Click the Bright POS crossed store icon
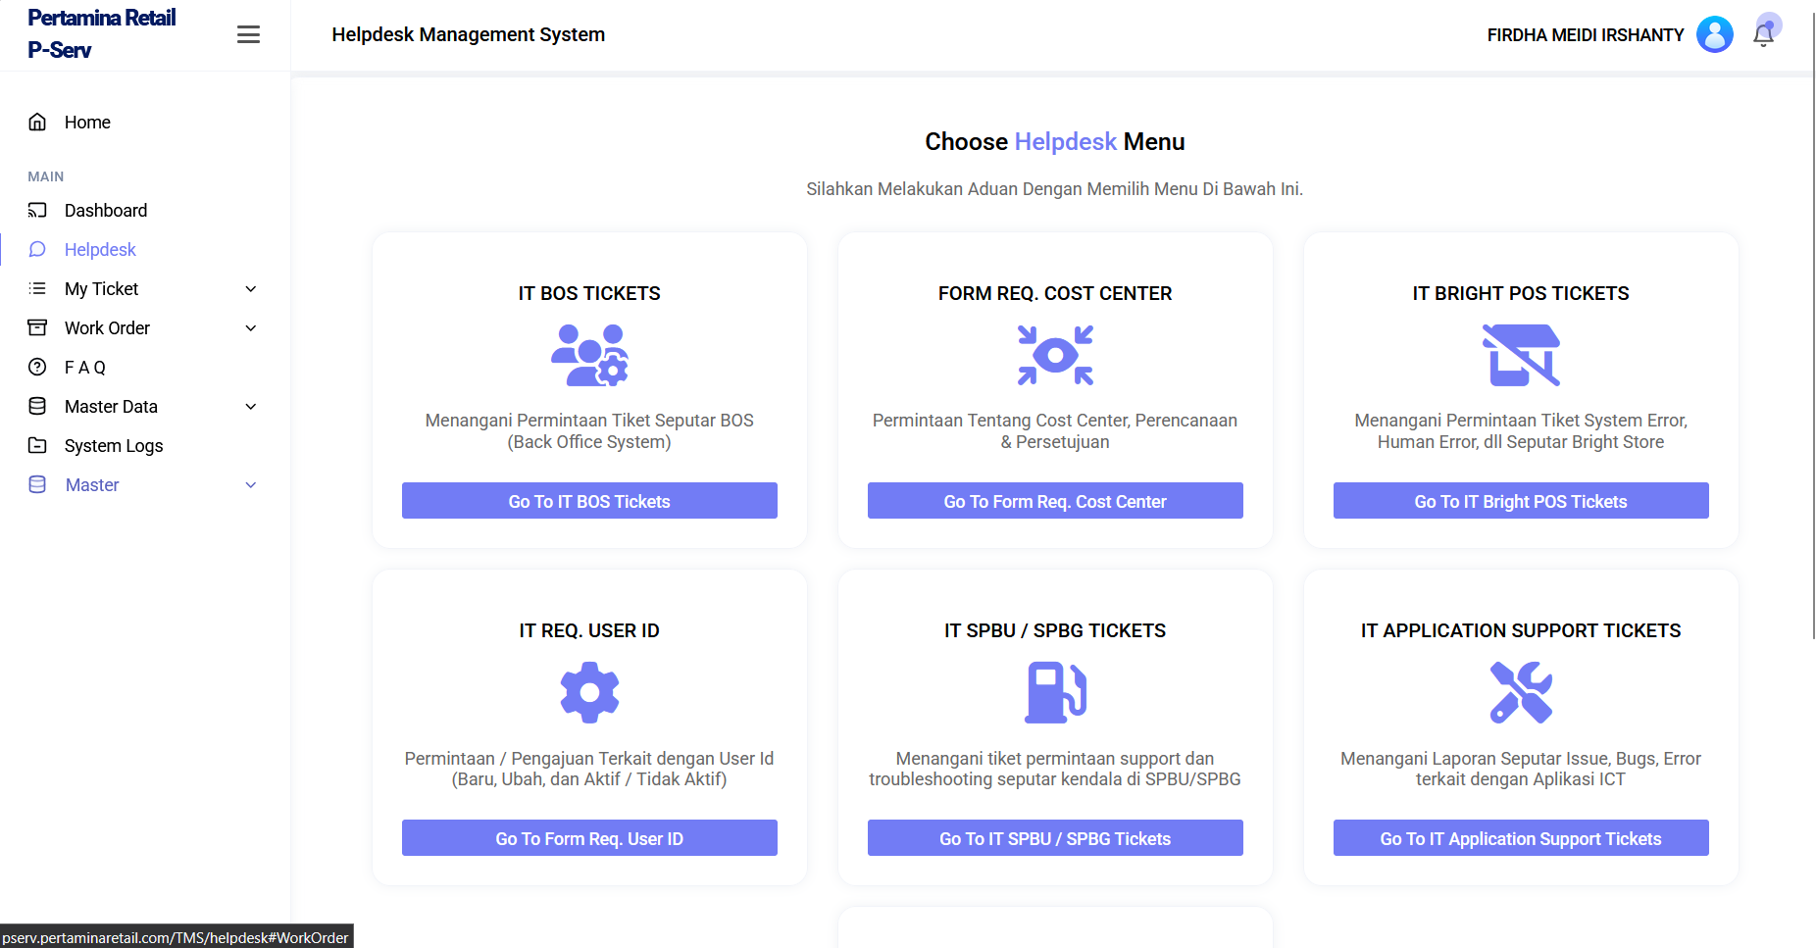 1521,355
